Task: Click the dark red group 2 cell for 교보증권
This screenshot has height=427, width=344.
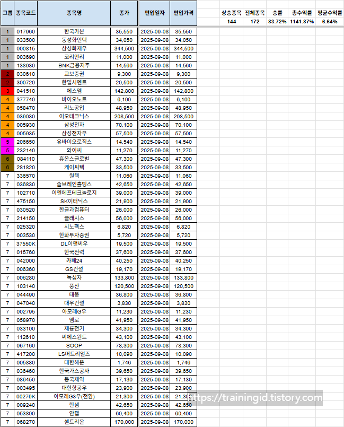Action: click(7, 74)
